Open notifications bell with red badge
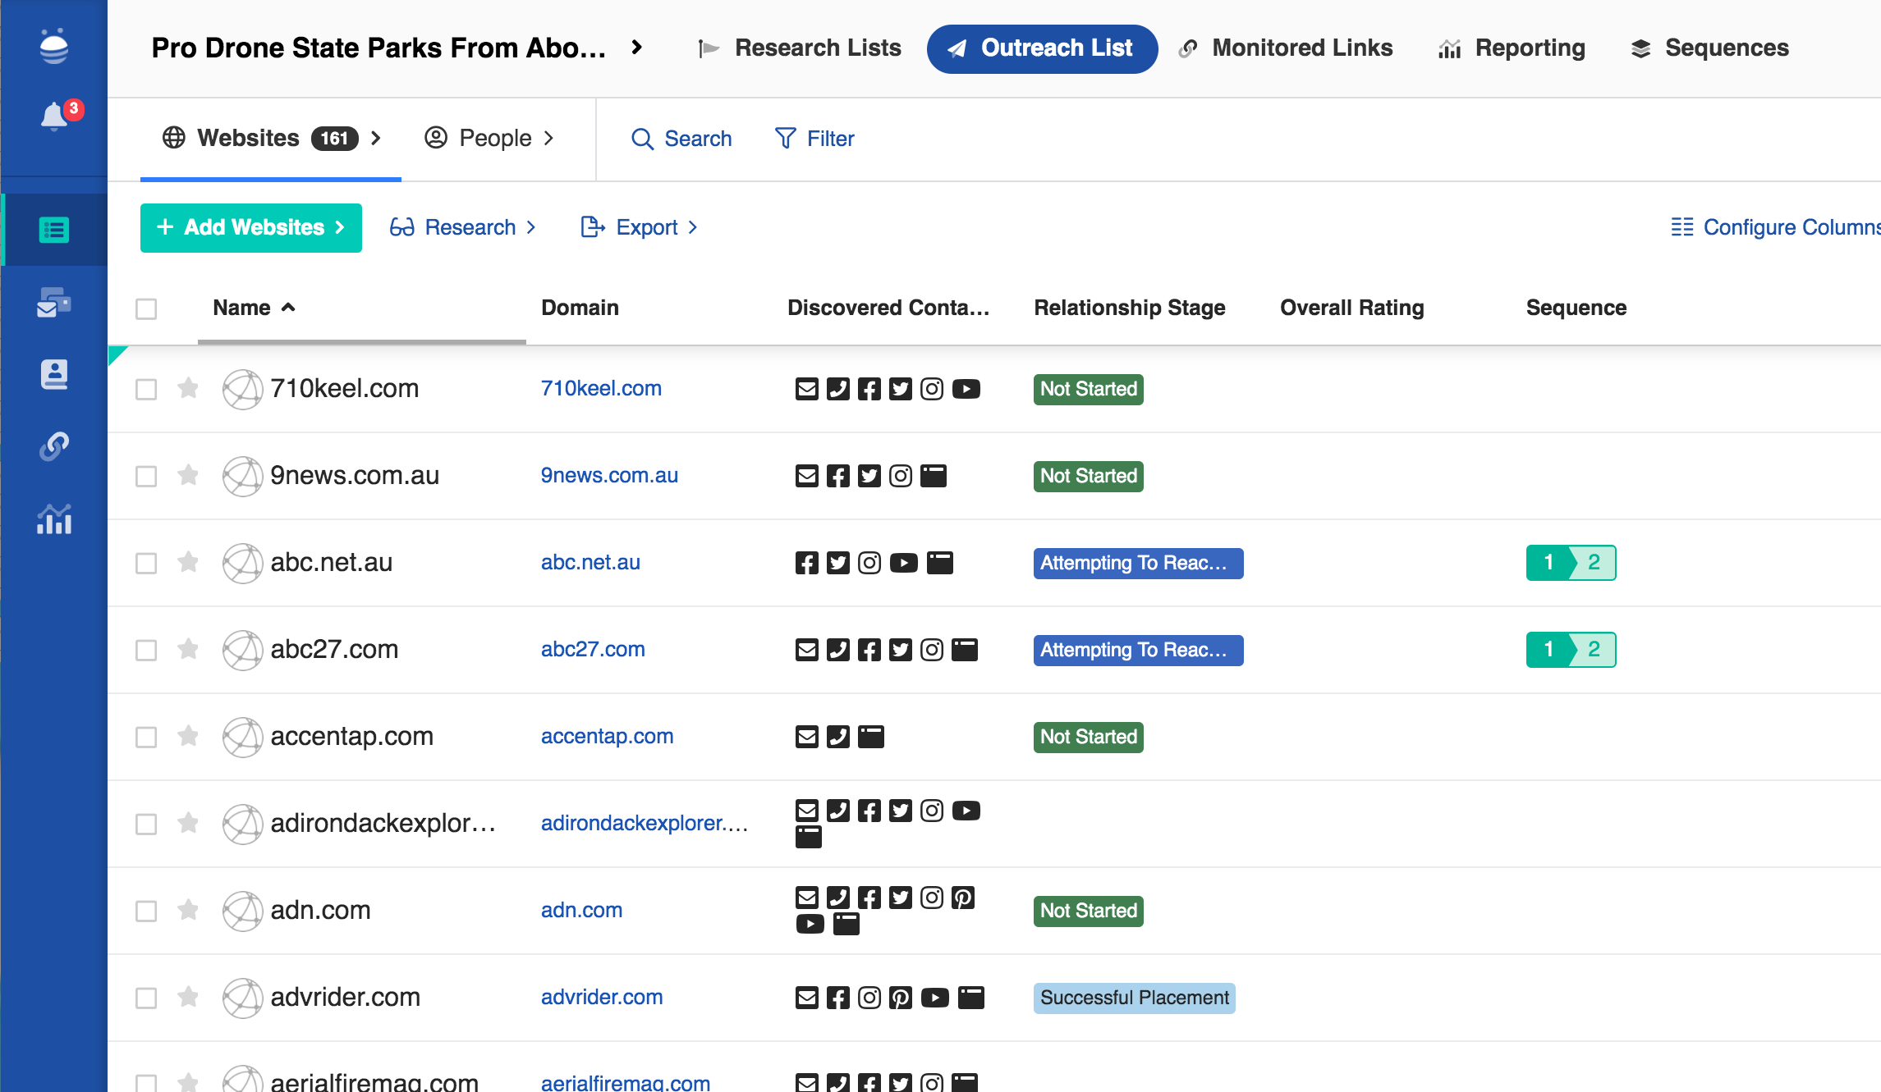Screen dimensions: 1881x1092 55,117
